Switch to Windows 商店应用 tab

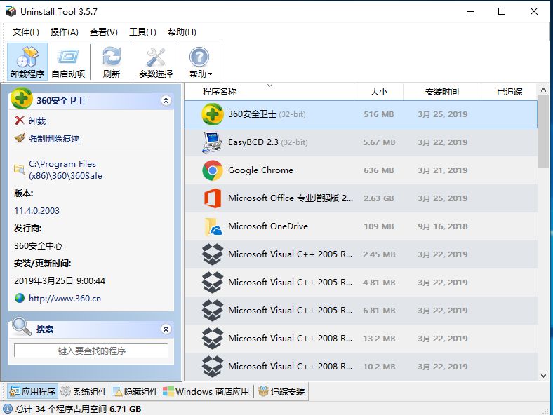tap(206, 391)
